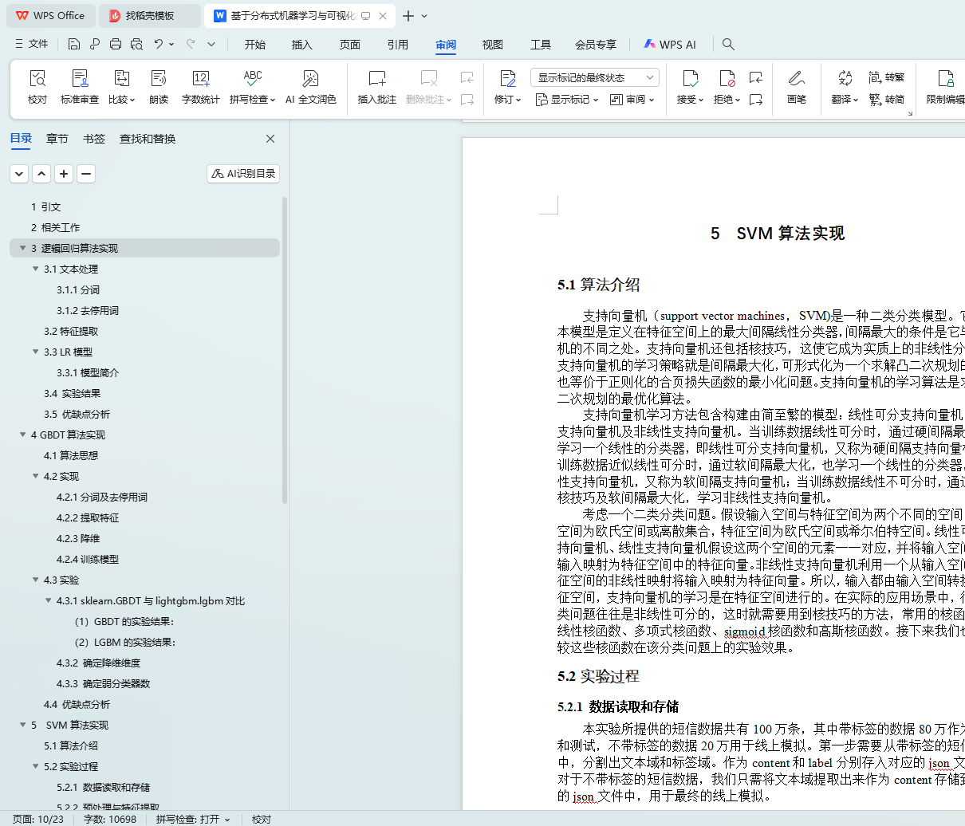Promote heading with plus button in outline
The height and width of the screenshot is (826, 965).
[64, 173]
